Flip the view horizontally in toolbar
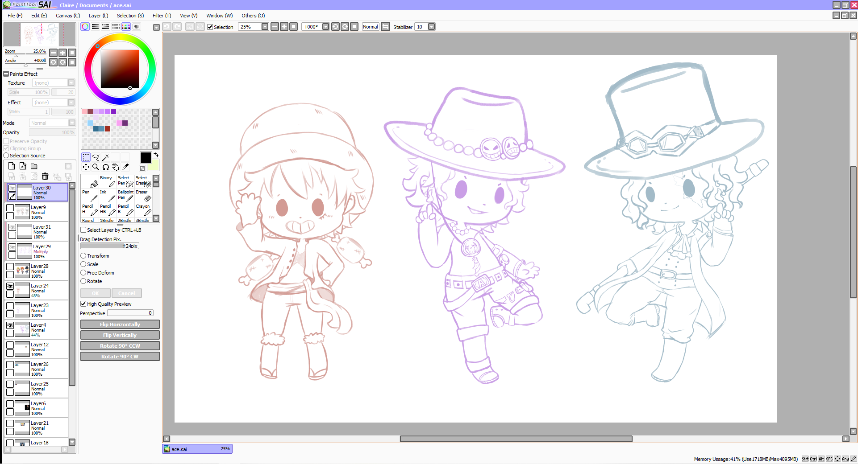 pos(386,27)
